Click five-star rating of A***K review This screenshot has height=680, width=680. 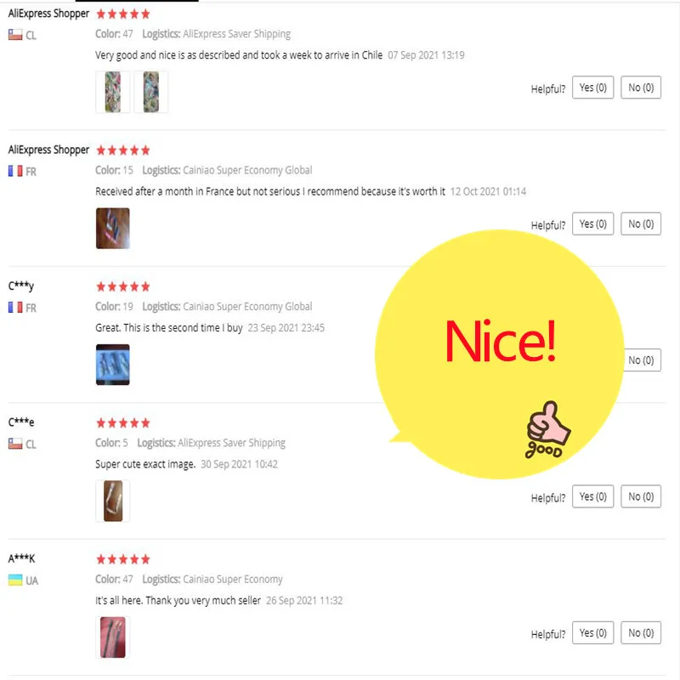123,559
